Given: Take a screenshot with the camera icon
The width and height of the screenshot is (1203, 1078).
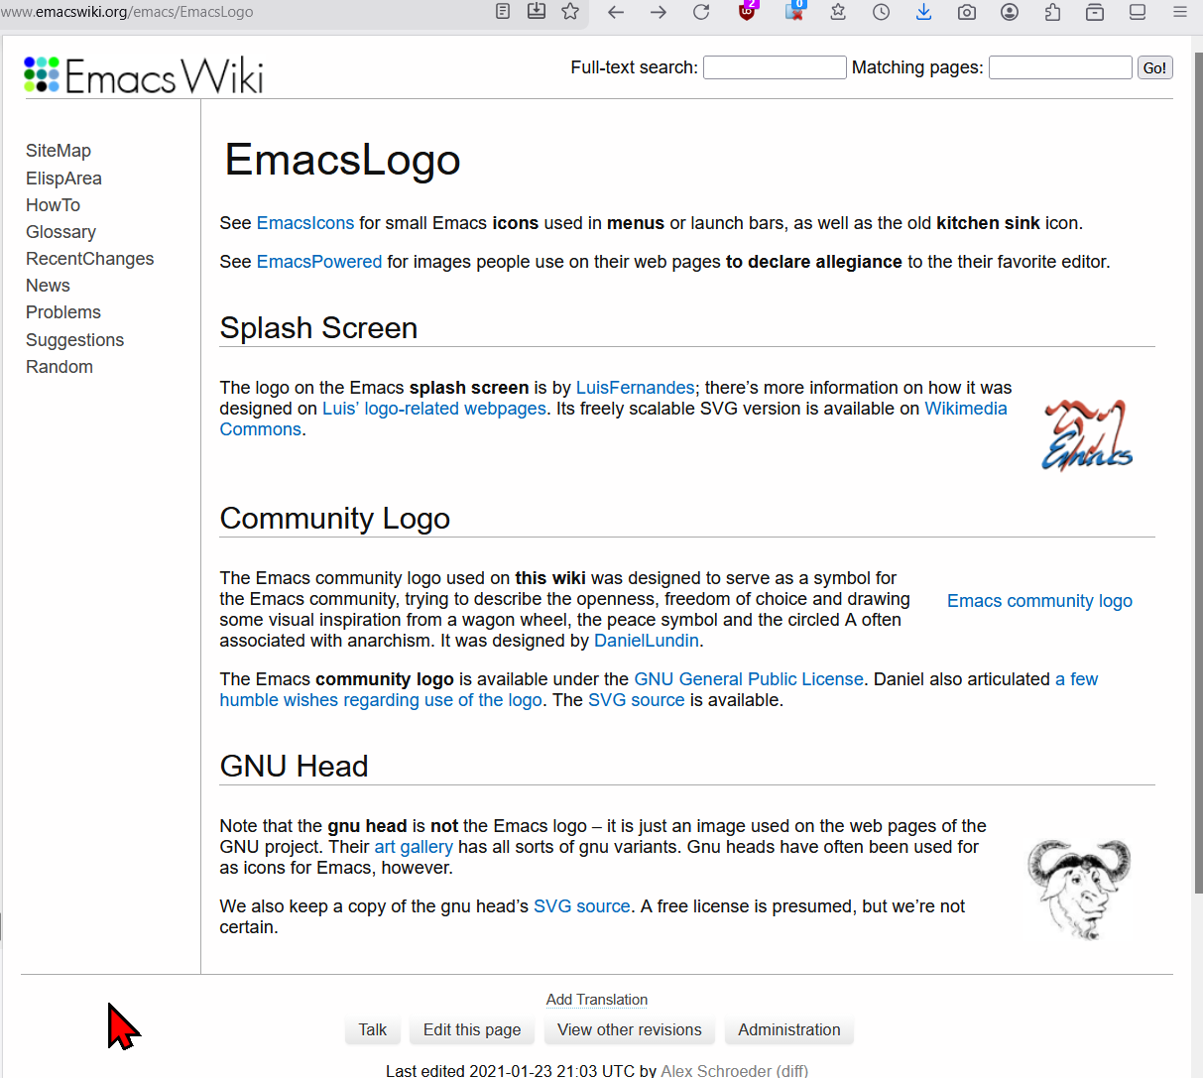Looking at the screenshot, I should pos(967,12).
